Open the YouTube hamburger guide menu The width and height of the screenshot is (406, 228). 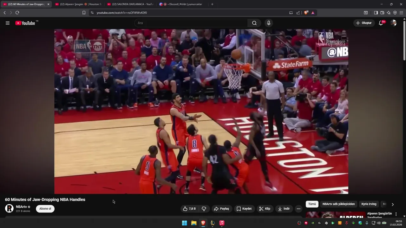(8, 23)
